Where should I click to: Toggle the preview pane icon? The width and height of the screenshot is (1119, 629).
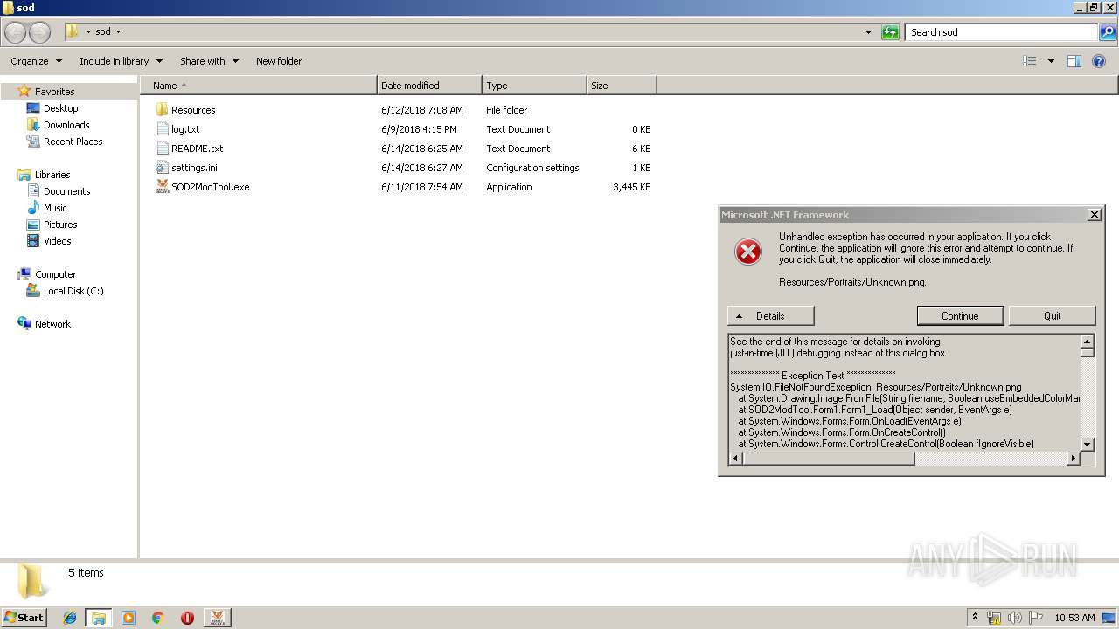click(1074, 61)
